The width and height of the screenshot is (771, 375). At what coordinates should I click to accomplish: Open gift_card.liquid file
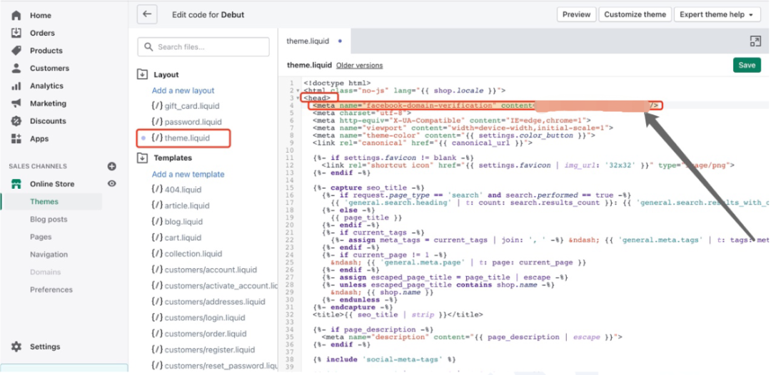[x=185, y=106]
